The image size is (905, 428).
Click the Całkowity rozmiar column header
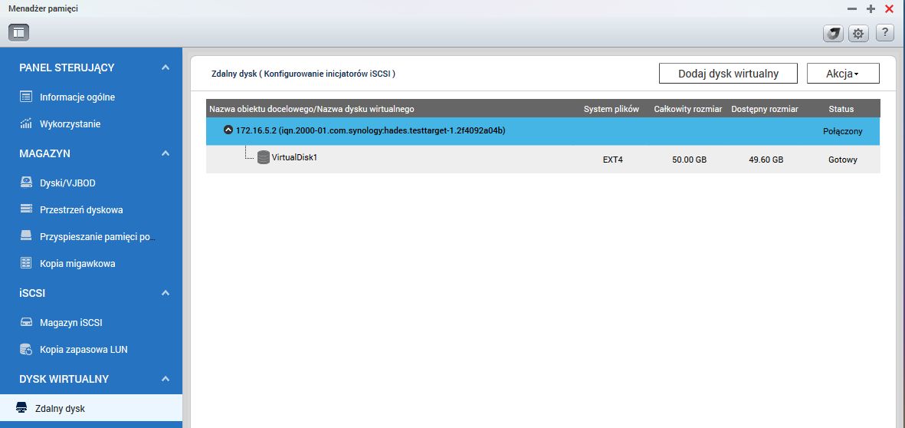tap(688, 109)
